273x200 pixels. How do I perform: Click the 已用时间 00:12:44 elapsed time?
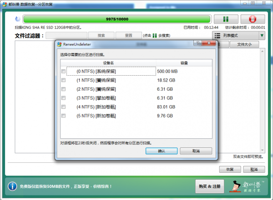click(x=201, y=27)
